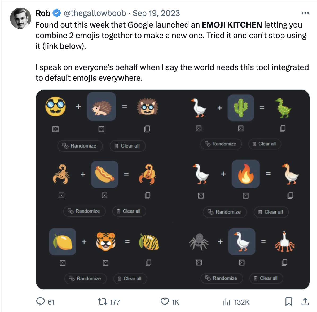Click the dice icon under the hedgehog emoji
317x312 pixels.
tap(102, 129)
